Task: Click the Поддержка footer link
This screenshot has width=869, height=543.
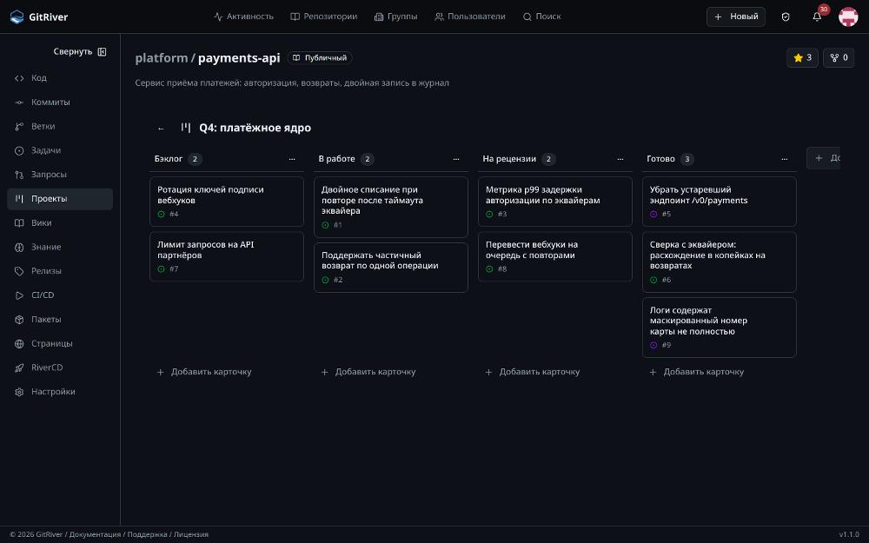Action: (x=147, y=534)
